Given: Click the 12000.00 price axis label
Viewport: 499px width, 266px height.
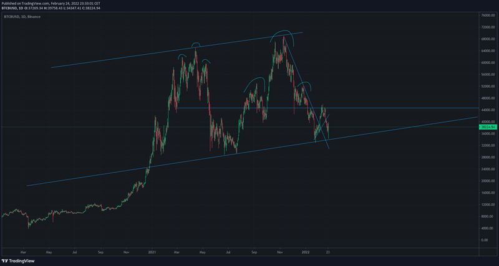Looking at the screenshot, I should (487, 205).
